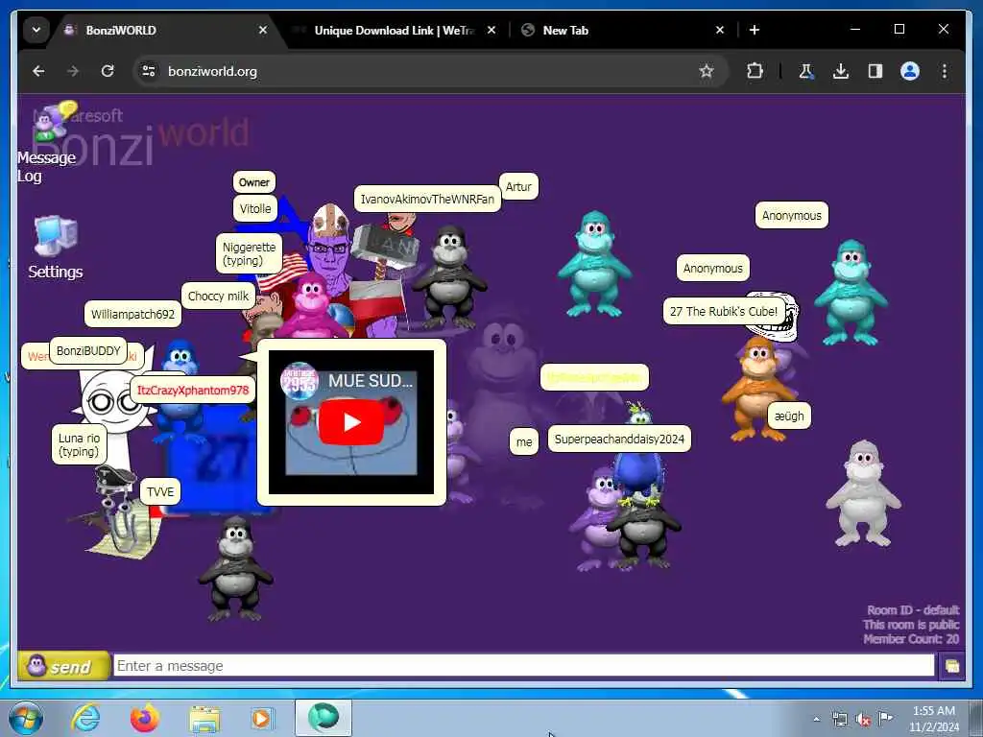Click the Luna rio (typing) name tag
Viewport: 983px width, 737px height.
(79, 445)
